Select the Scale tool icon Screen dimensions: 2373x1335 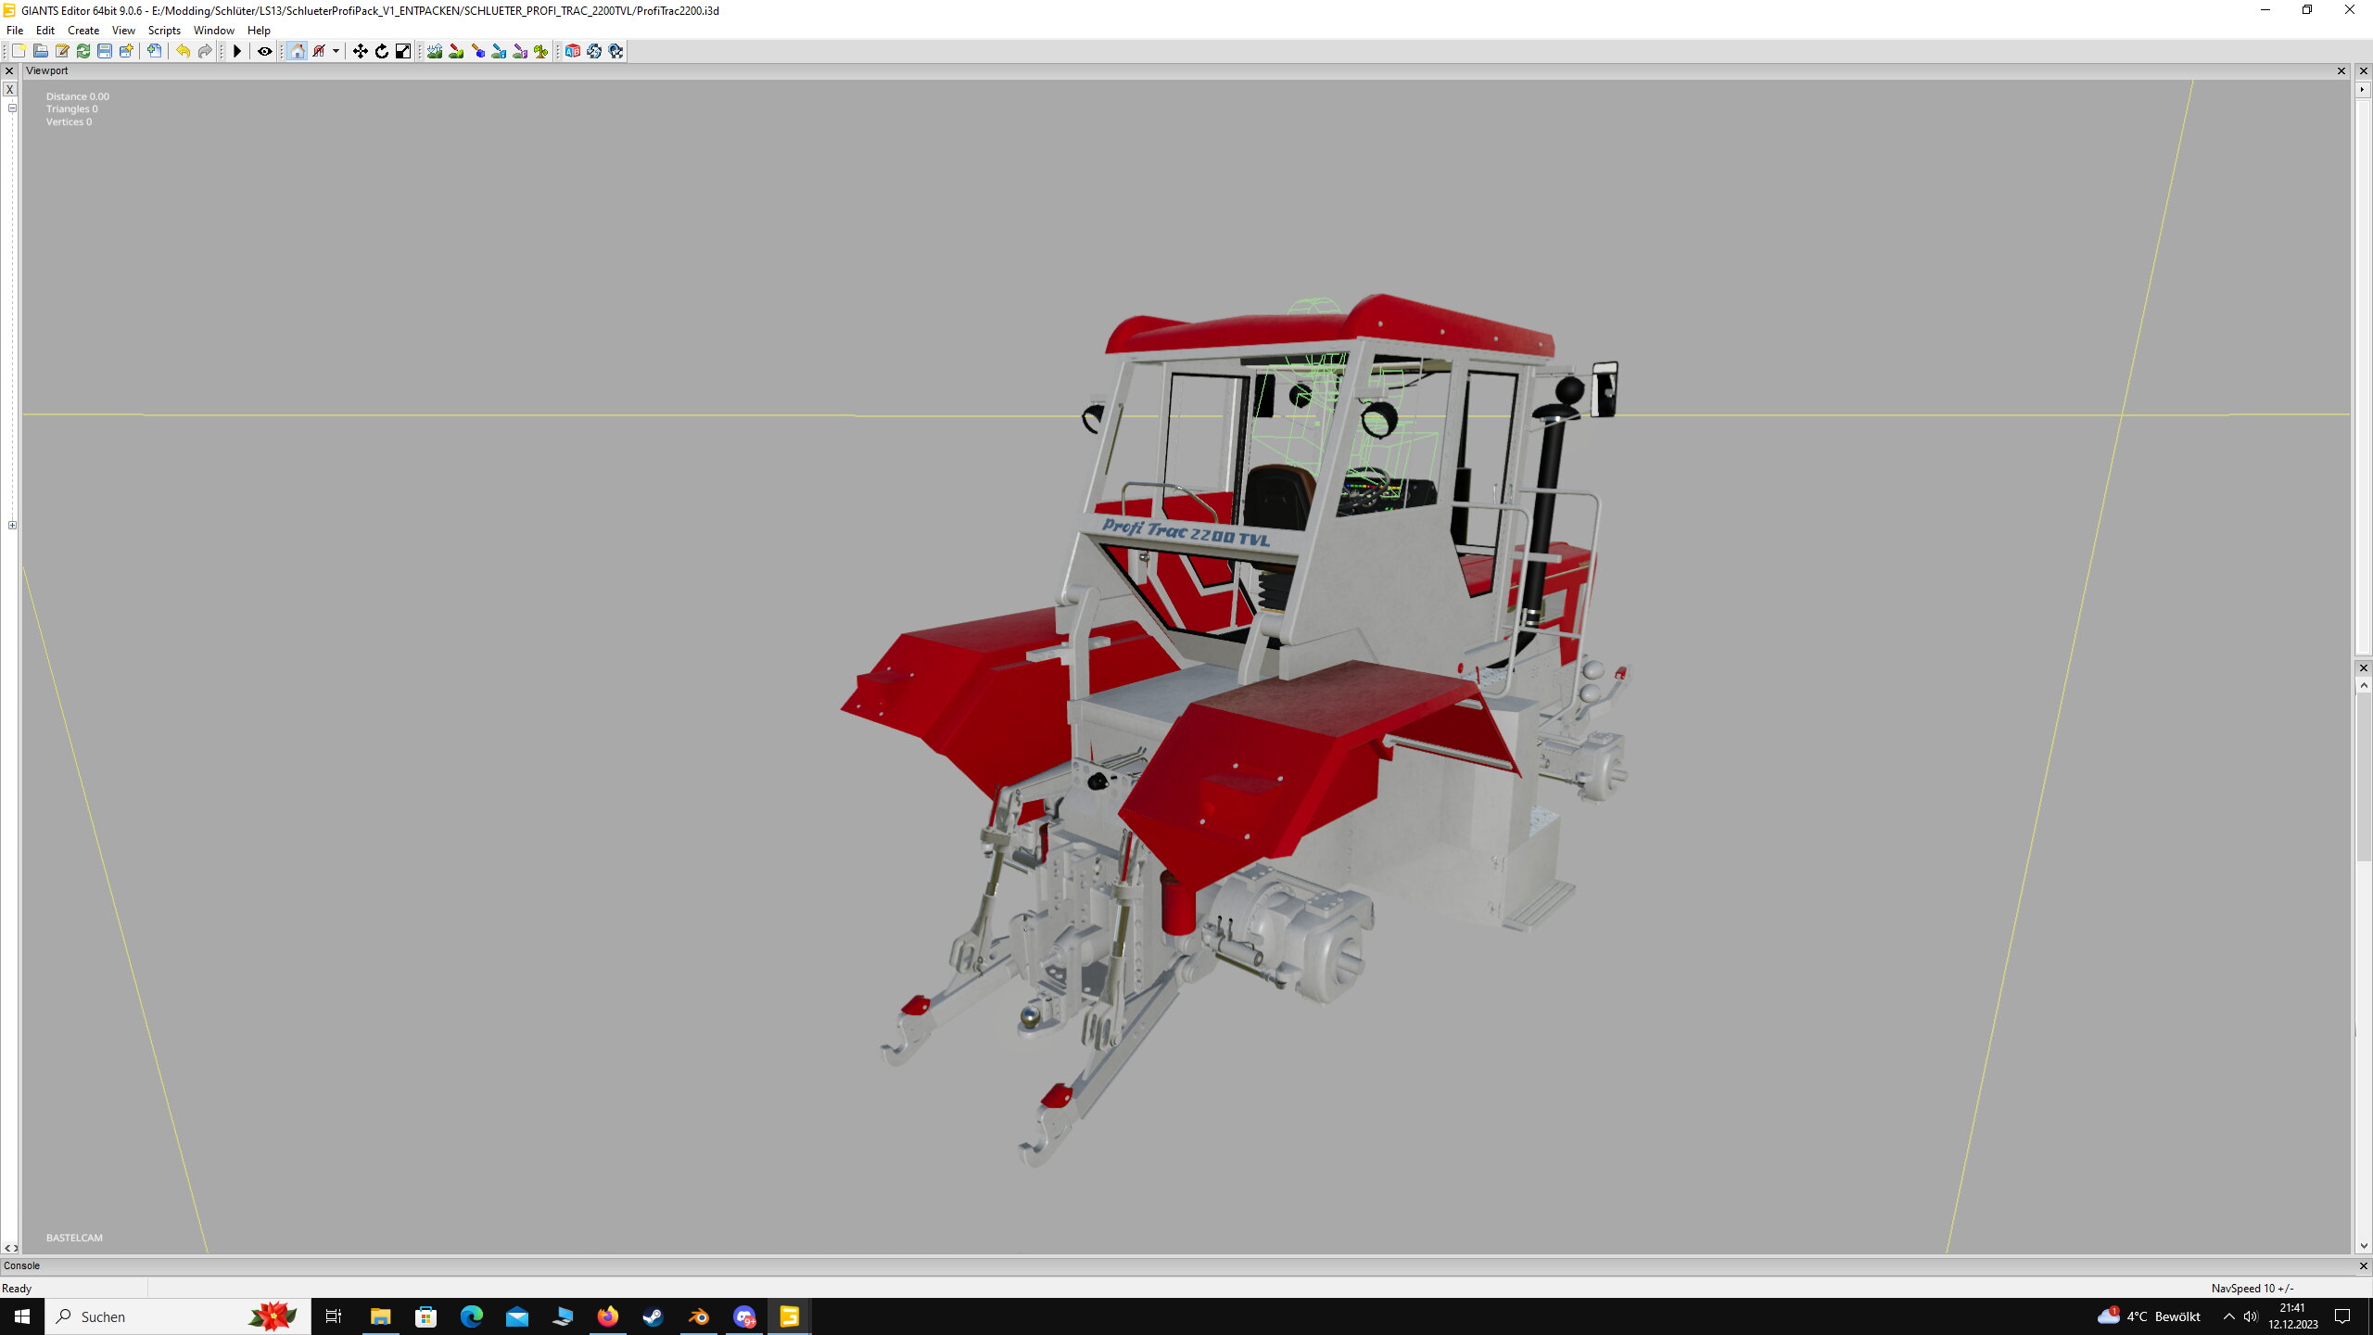(x=402, y=51)
